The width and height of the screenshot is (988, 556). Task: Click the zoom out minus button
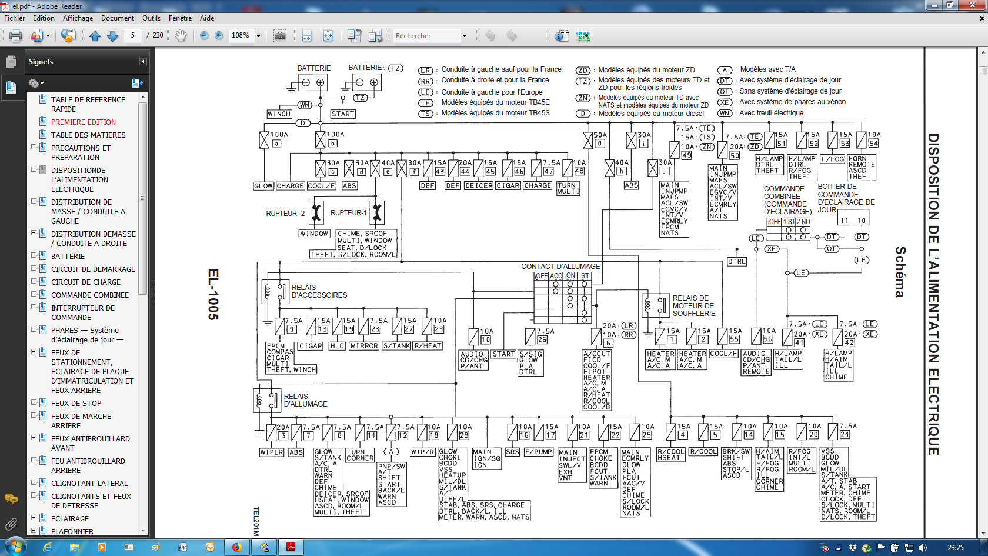[204, 36]
